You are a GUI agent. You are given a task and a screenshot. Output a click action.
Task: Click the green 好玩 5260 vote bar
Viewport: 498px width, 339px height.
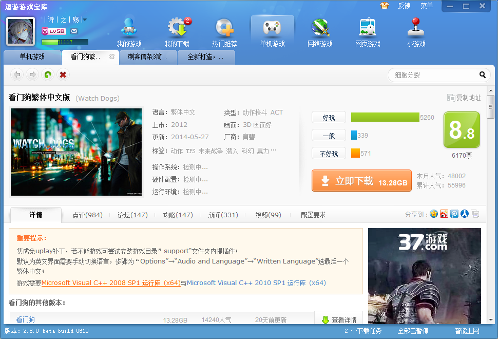coord(385,117)
